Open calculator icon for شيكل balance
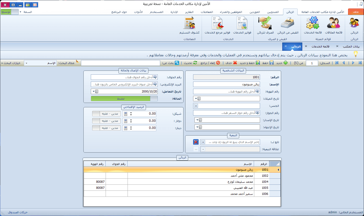This screenshot has height=216, width=364. [x=125, y=114]
